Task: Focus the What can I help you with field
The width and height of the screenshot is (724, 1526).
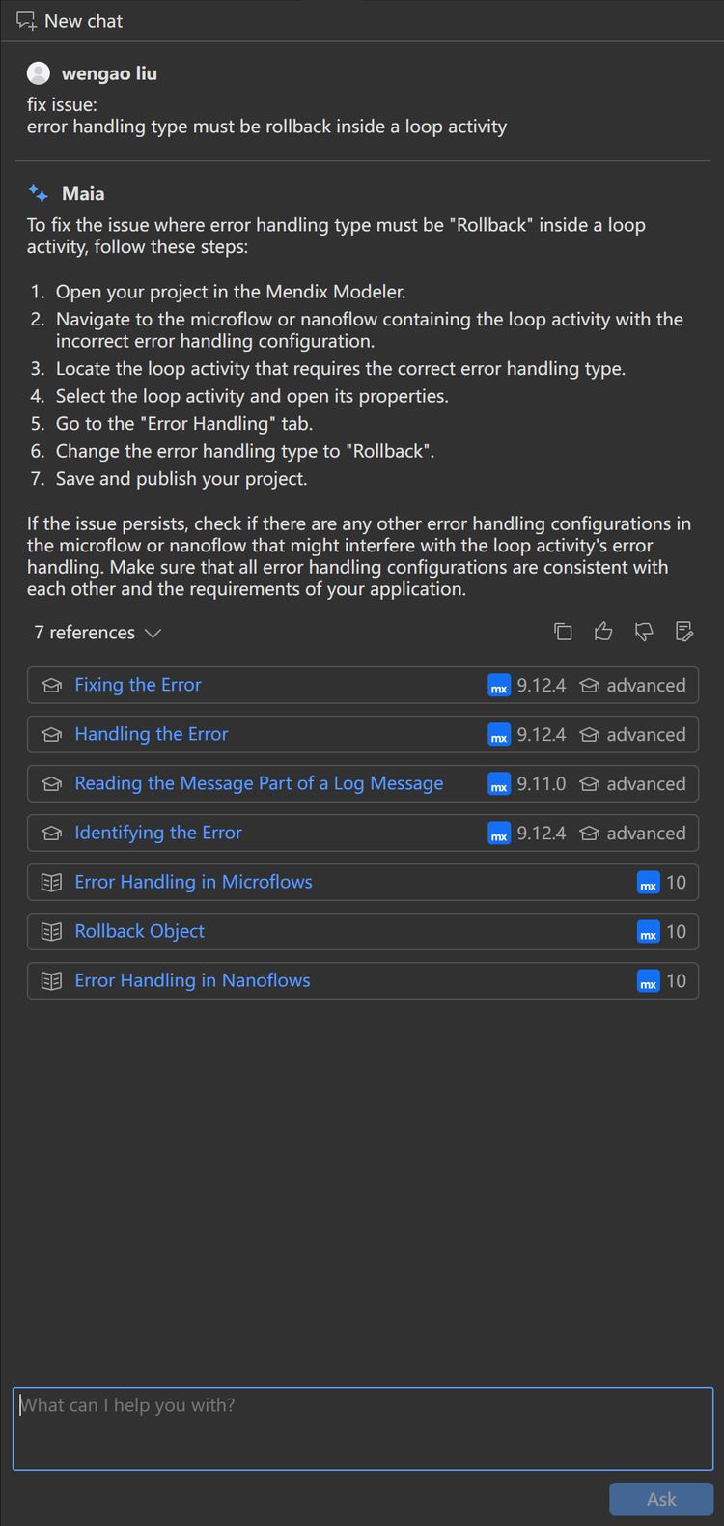Action: tap(363, 1428)
